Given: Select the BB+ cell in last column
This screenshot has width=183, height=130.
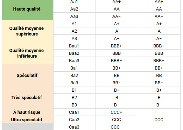Looking at the screenshot, I should [x=159, y=68].
